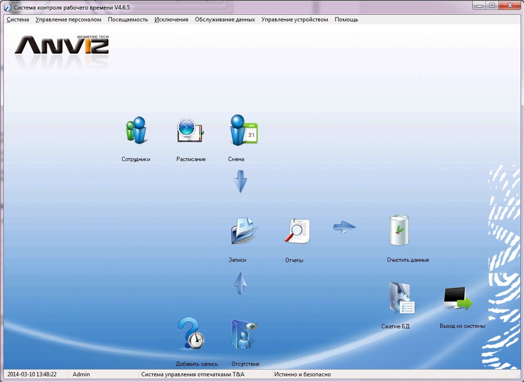Click the app icon in title bar
The height and width of the screenshot is (382, 524).
point(7,7)
